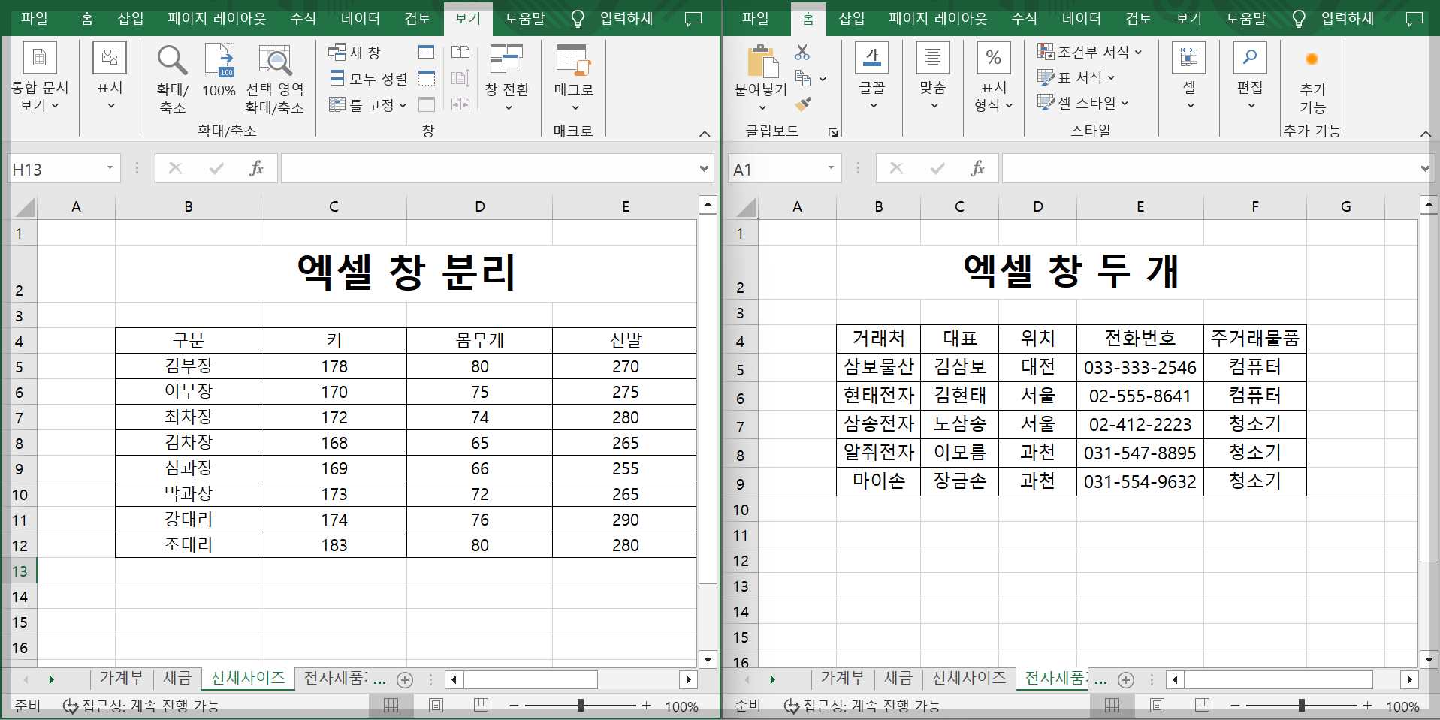Toggle Page Break Preview in left status bar

pos(479,705)
